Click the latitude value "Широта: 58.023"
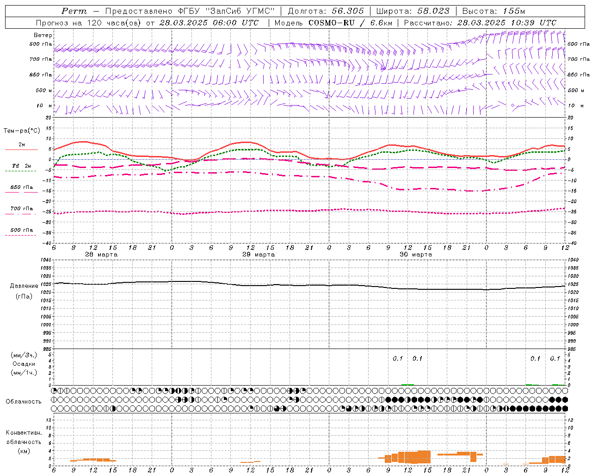This screenshot has width=592, height=474. (x=413, y=11)
